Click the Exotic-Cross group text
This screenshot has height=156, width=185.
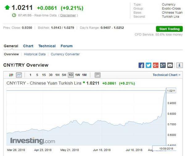pyautogui.click(x=171, y=9)
